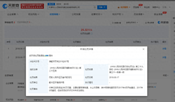This screenshot has height=102, width=175.
Task: Click the data provider logo in the popup
Action: click(46, 56)
